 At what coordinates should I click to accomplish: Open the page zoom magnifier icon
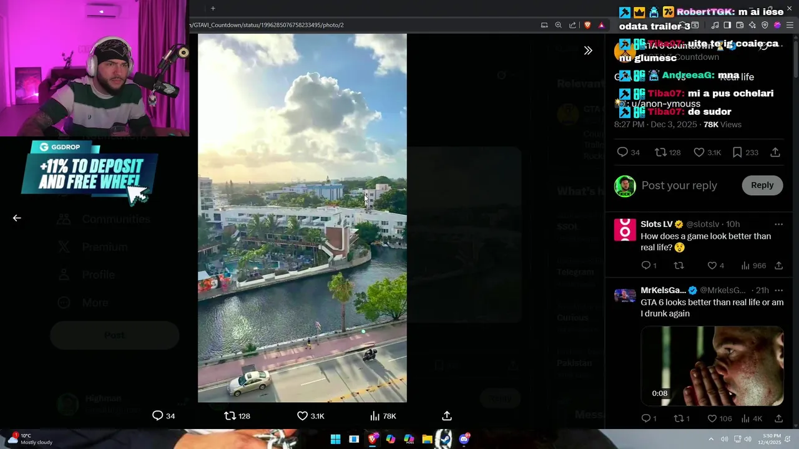coord(559,25)
